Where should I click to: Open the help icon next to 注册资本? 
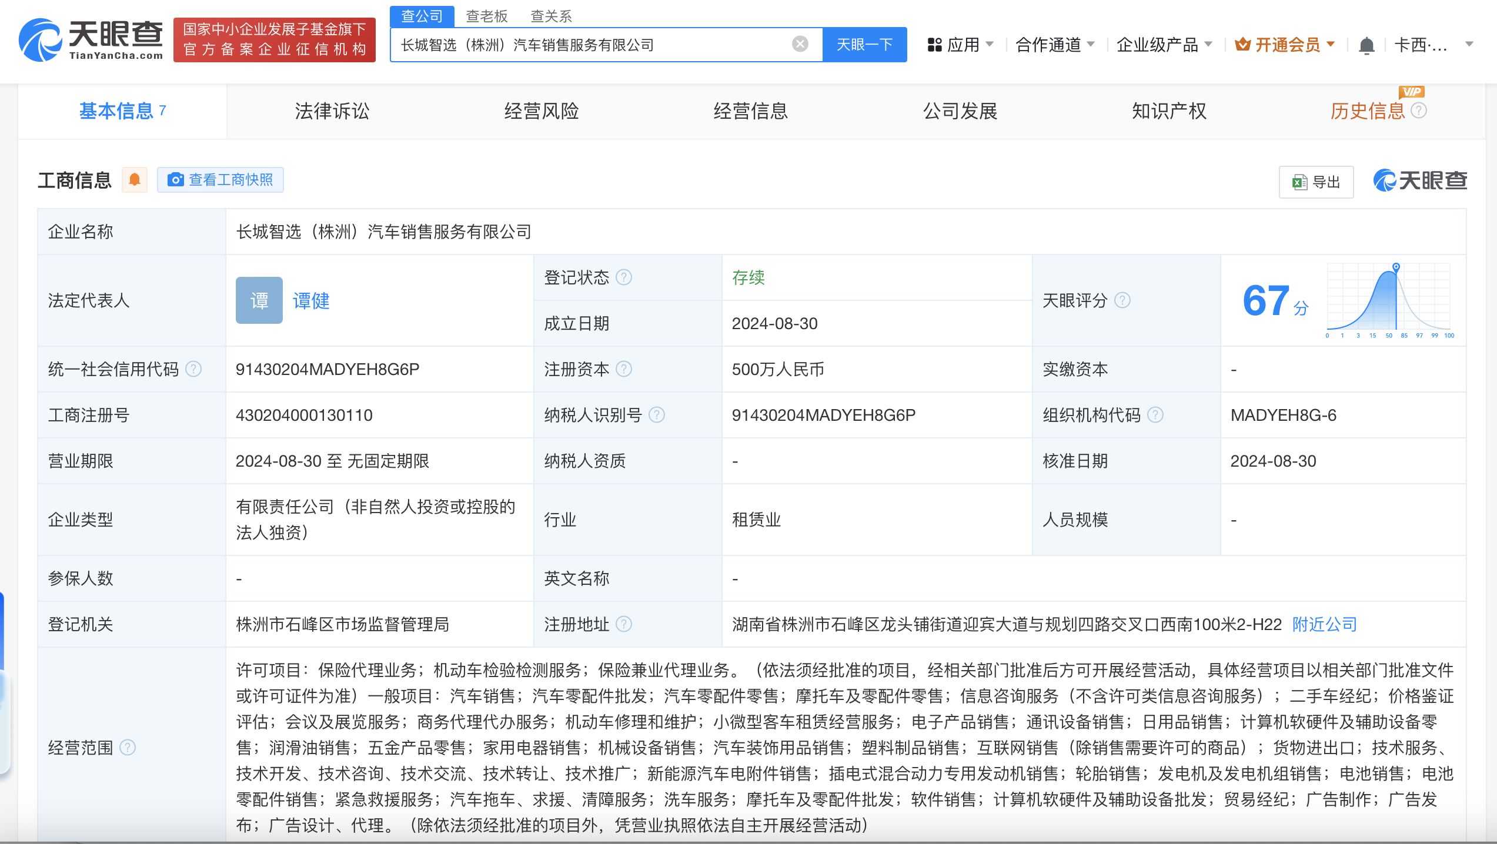(625, 369)
